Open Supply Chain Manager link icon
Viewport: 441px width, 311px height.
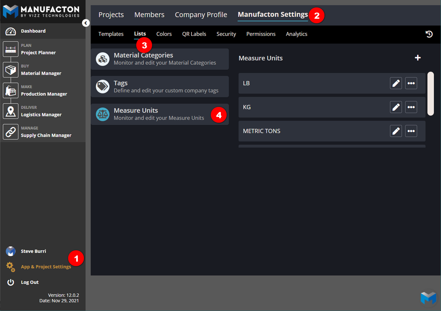click(11, 132)
